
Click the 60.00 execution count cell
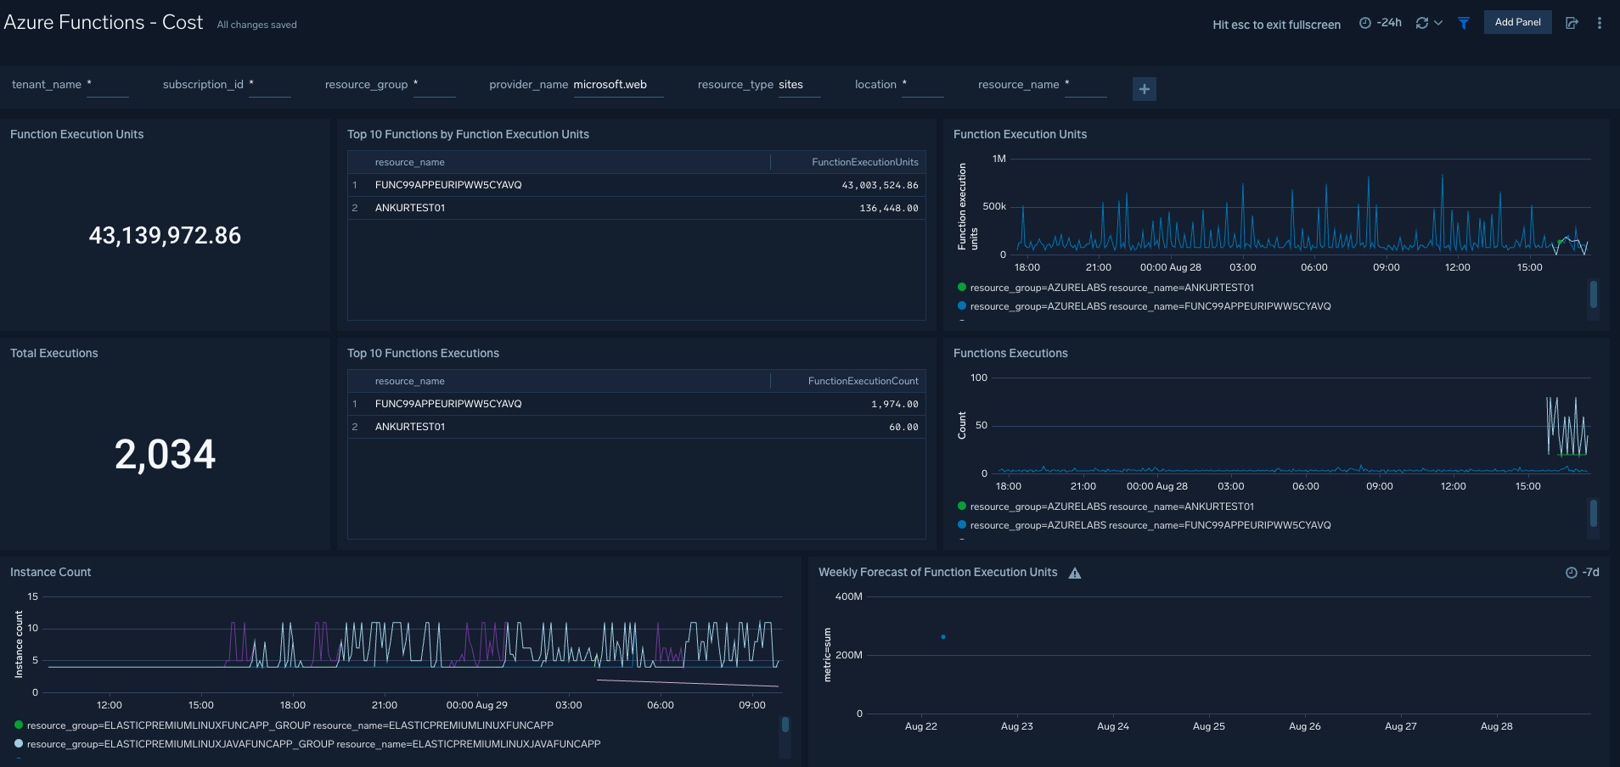[903, 427]
